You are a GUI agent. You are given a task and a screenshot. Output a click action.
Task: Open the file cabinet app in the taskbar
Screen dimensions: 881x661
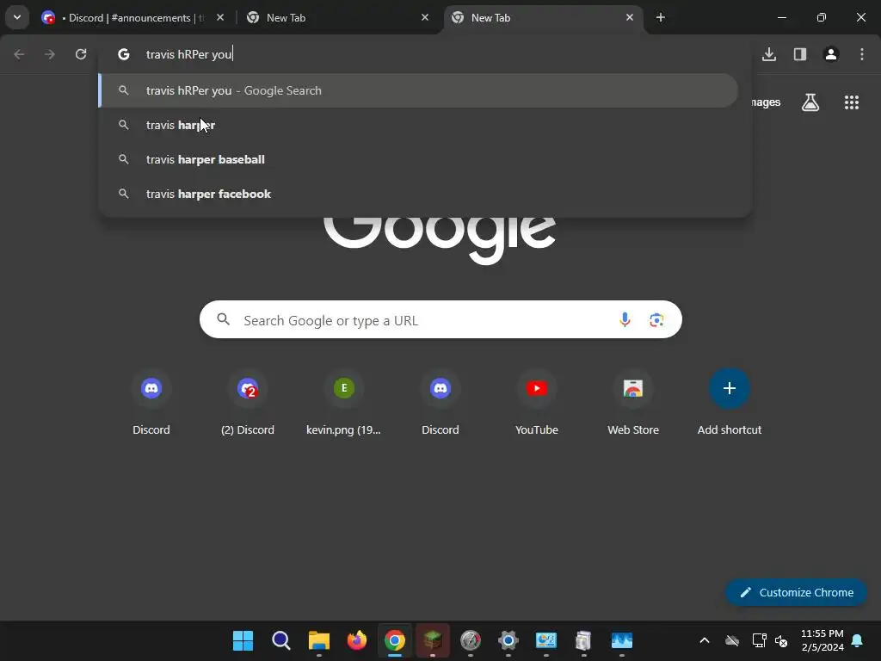(x=584, y=640)
